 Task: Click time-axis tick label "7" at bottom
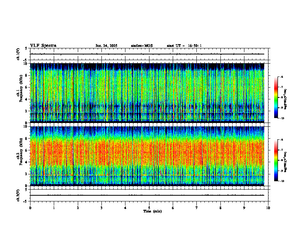(197, 208)
